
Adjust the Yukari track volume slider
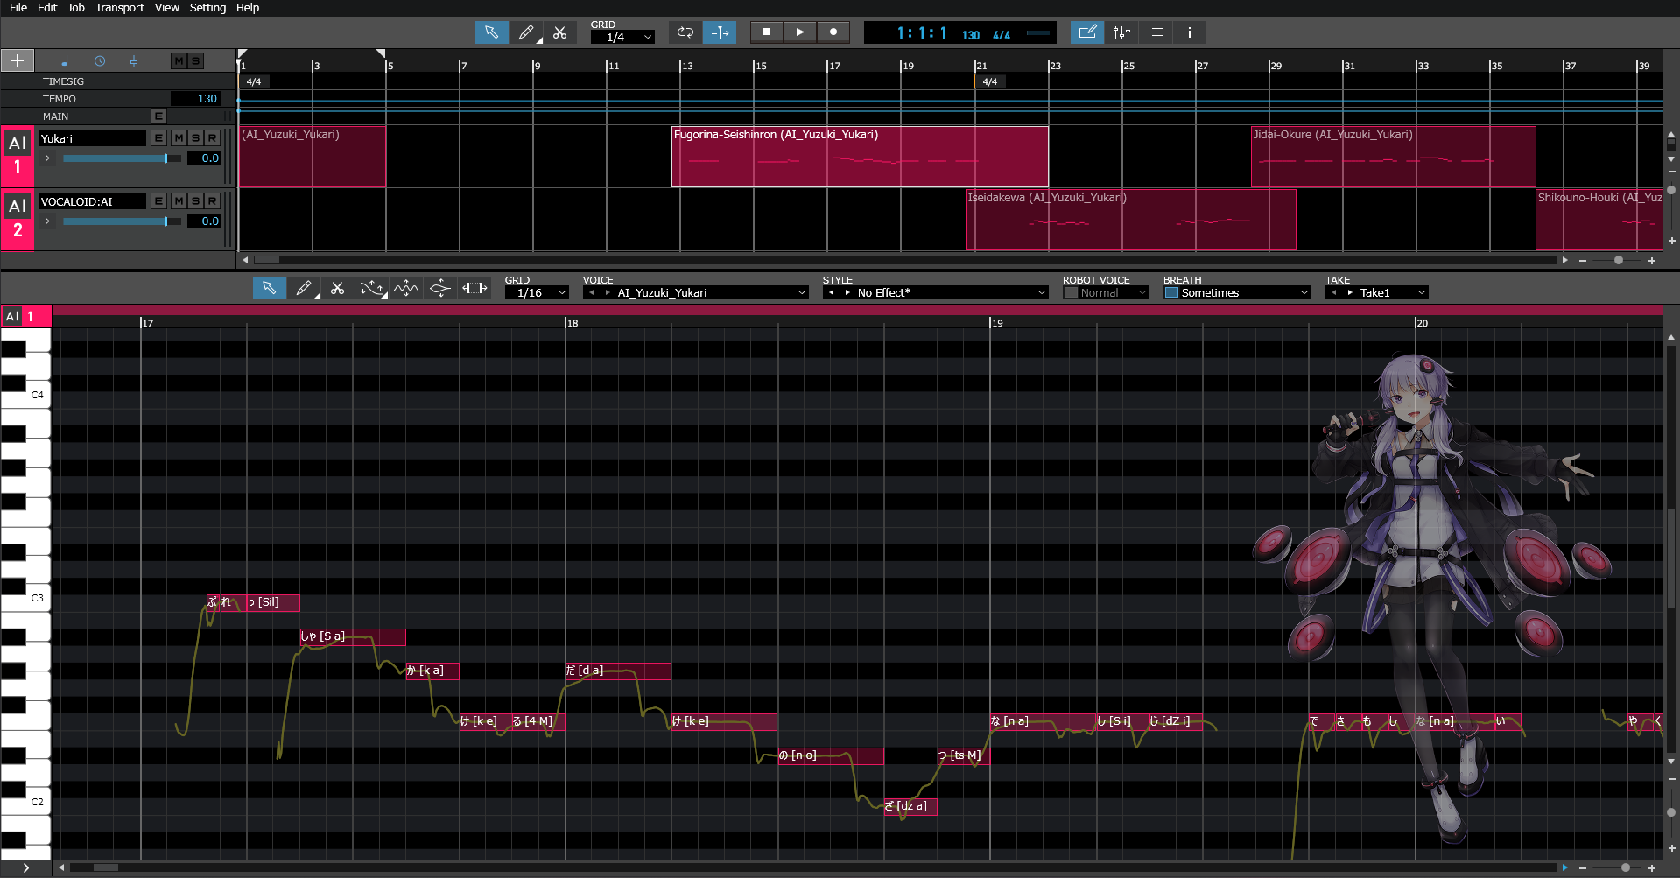[122, 158]
